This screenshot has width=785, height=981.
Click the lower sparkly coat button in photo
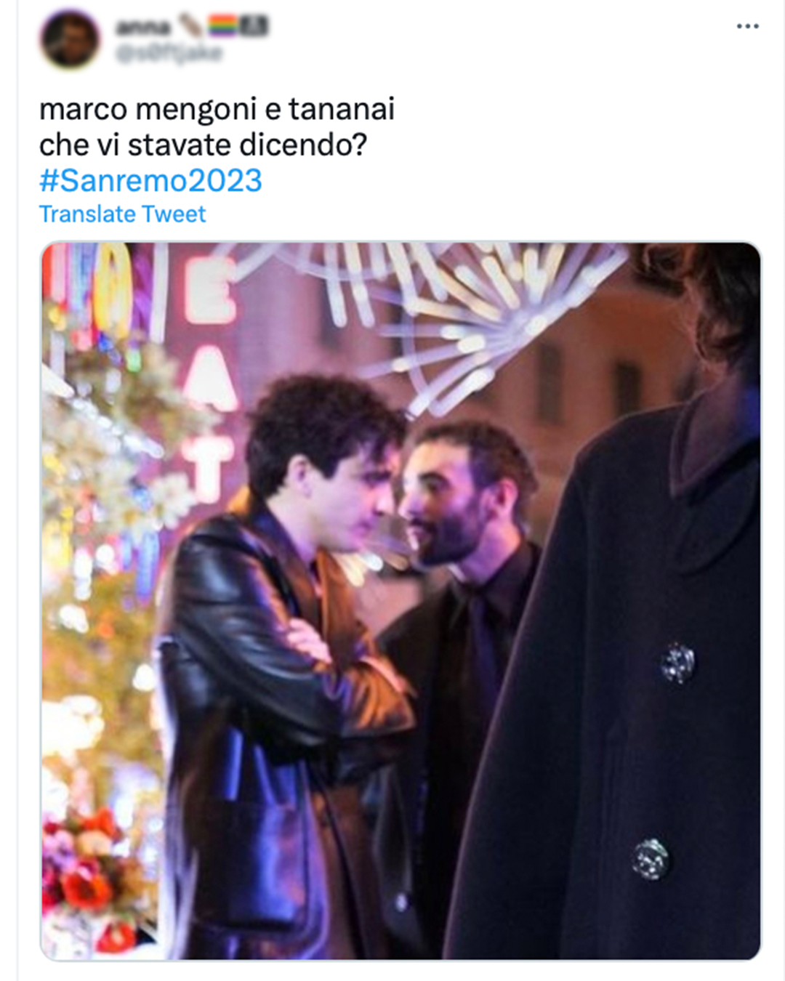coord(650,860)
